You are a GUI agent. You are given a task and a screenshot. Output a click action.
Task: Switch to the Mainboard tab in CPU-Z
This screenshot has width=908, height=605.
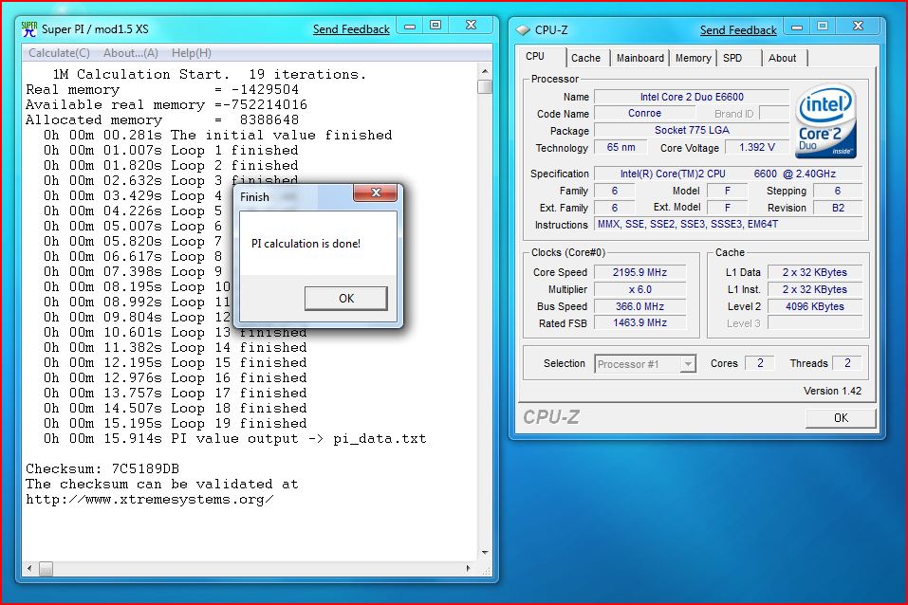639,58
